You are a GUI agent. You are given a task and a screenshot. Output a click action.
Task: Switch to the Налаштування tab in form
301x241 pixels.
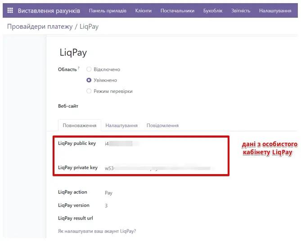(121, 126)
